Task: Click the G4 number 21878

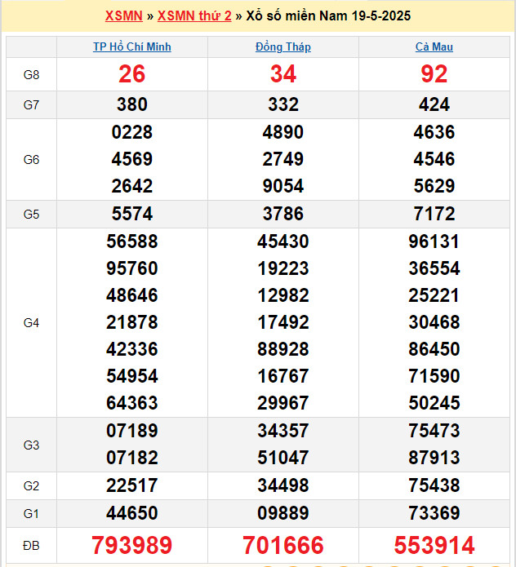Action: point(132,322)
